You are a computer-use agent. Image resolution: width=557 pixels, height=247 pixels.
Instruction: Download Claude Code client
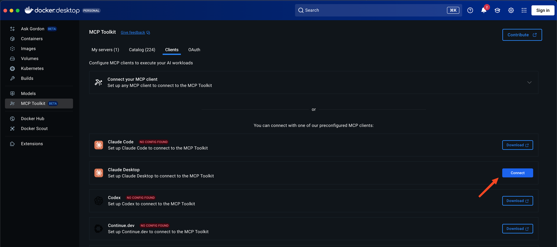[x=517, y=145]
